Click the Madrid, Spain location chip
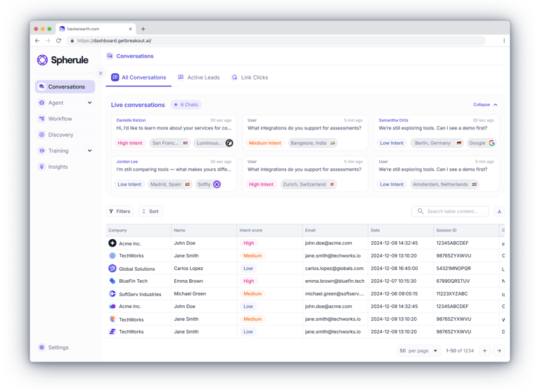540x389 pixels. click(169, 184)
